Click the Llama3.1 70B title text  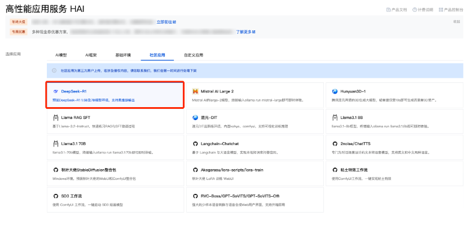click(x=73, y=144)
